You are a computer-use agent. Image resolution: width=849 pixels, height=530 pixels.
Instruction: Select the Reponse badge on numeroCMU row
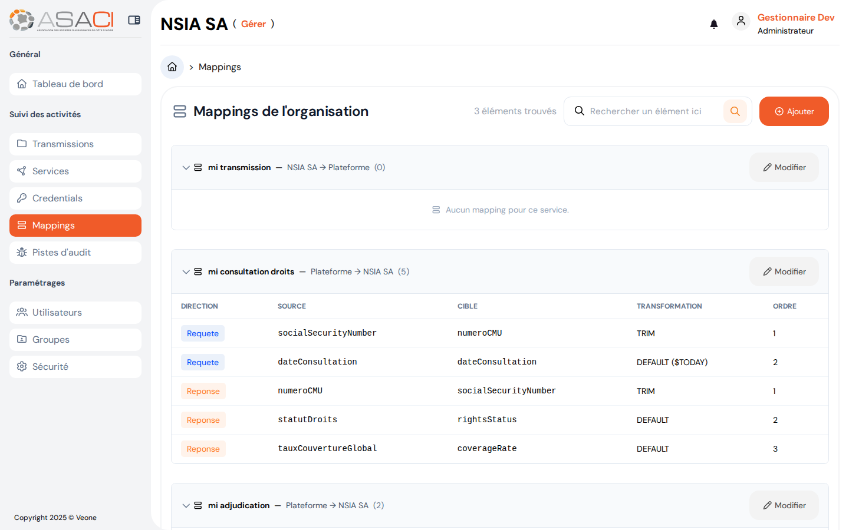point(203,390)
